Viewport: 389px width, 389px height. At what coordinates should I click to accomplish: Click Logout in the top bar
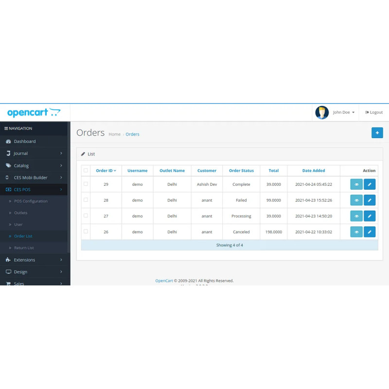tap(373, 112)
